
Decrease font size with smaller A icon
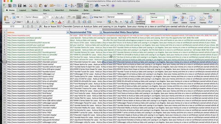click(x=61, y=17)
